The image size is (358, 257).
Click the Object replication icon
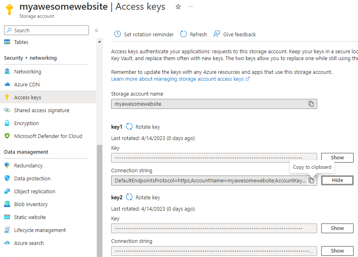tap(7, 191)
